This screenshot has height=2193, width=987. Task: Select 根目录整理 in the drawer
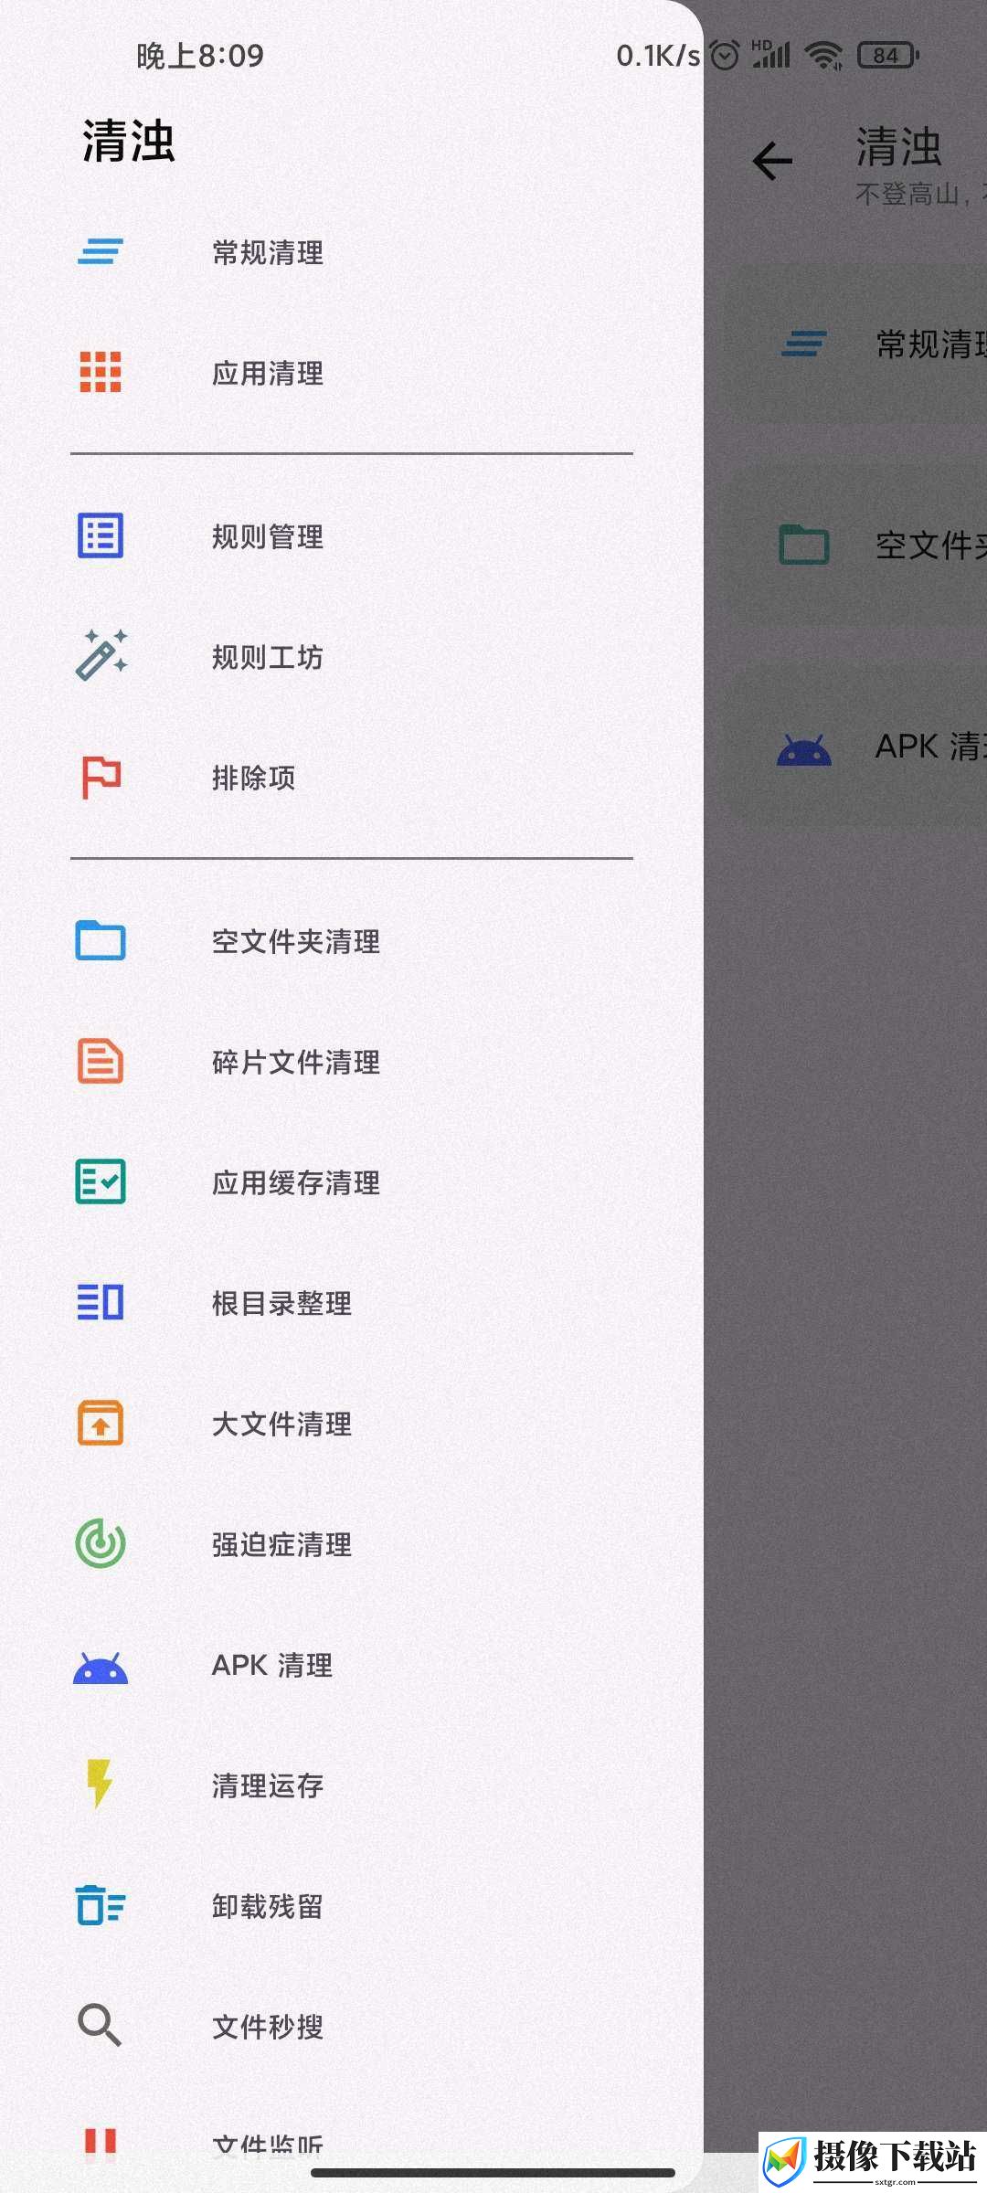click(352, 1303)
